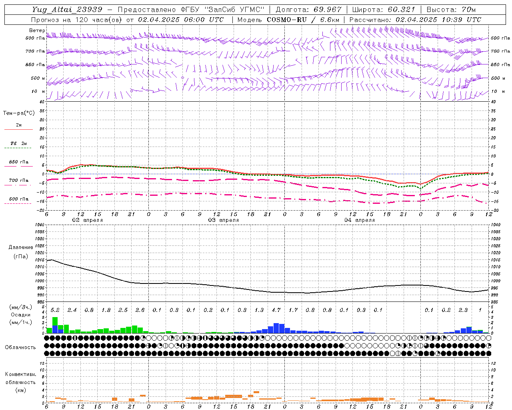Click the '2.4' precipitation total value
This screenshot has width=512, height=410.
[x=72, y=310]
